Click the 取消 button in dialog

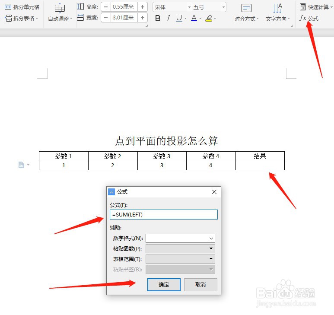(x=200, y=285)
